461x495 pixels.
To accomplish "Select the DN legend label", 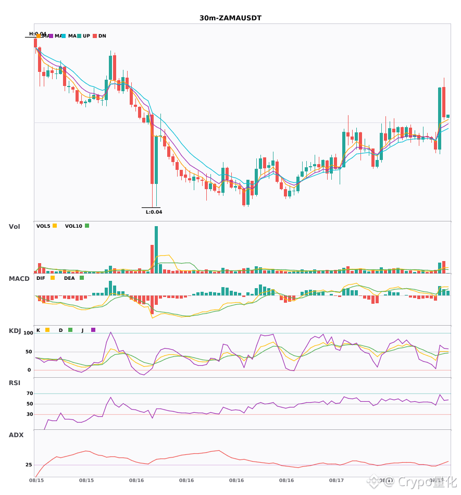I will pos(102,36).
